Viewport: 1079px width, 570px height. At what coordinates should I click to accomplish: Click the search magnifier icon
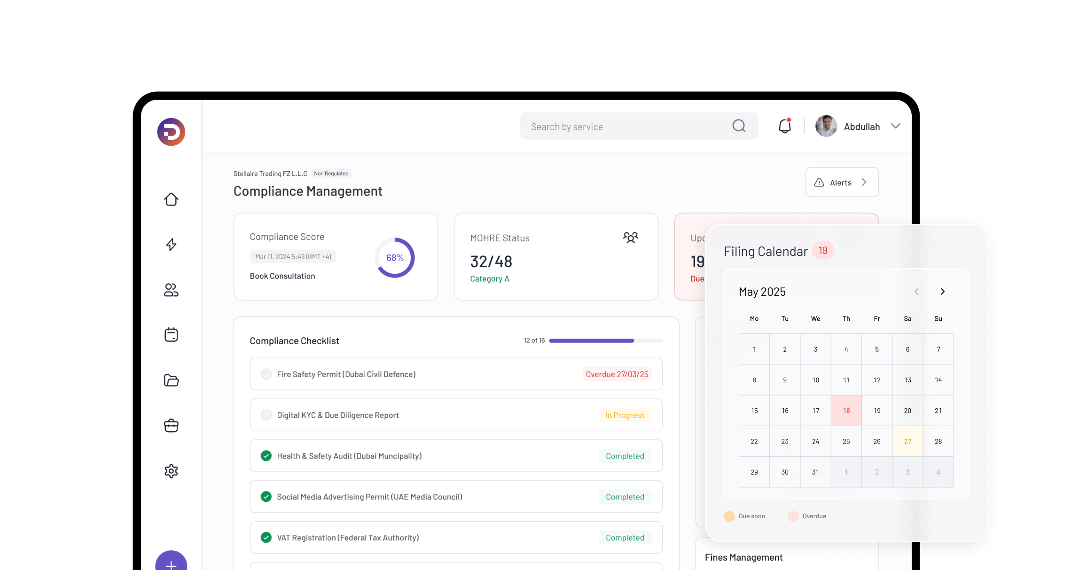coord(739,126)
